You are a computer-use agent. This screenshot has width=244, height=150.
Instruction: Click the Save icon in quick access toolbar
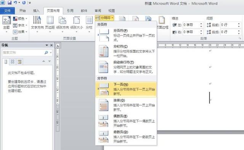[x=10, y=3]
